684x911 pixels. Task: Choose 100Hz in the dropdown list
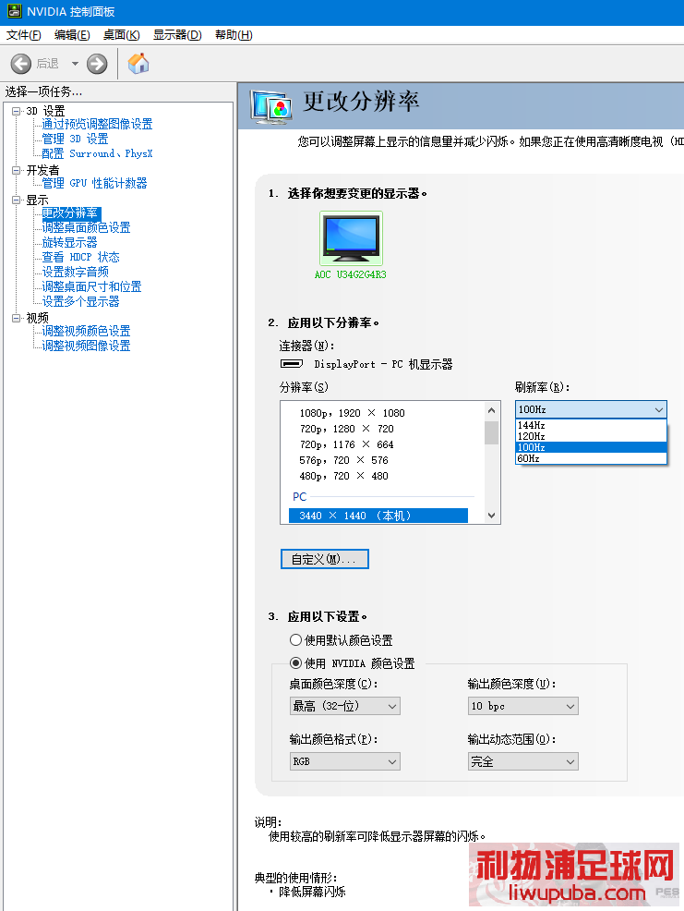(591, 447)
